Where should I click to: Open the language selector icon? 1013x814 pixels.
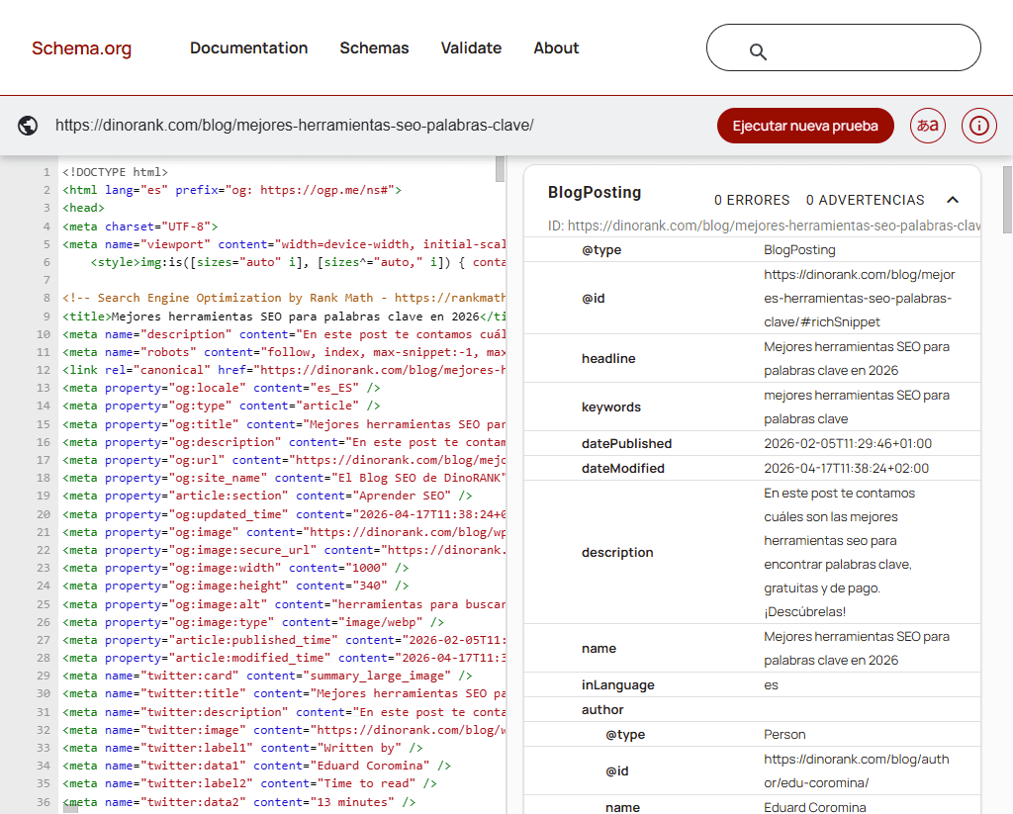tap(928, 126)
